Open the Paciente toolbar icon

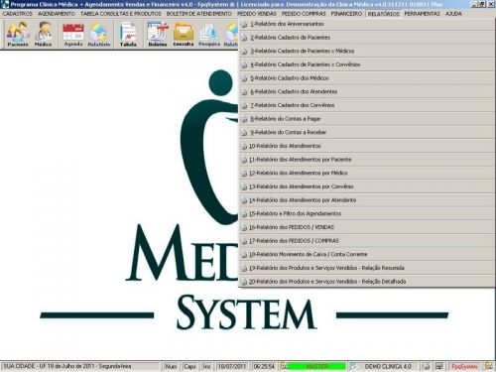tap(18, 34)
